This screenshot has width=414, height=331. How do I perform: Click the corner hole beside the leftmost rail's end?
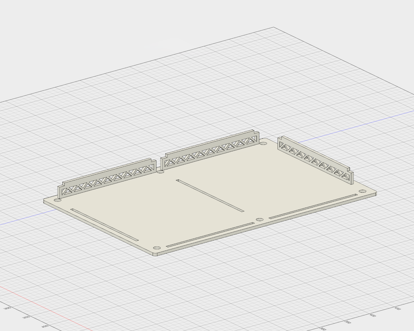click(58, 200)
